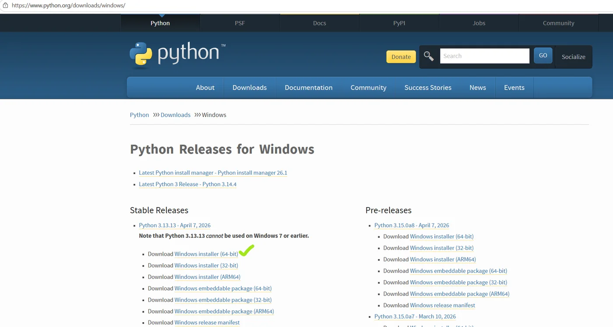The image size is (613, 327).
Task: Click the lock icon in address bar
Action: [x=5, y=5]
